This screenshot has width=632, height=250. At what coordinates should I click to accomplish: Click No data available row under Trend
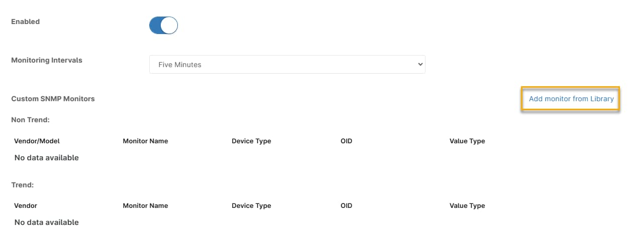click(47, 222)
